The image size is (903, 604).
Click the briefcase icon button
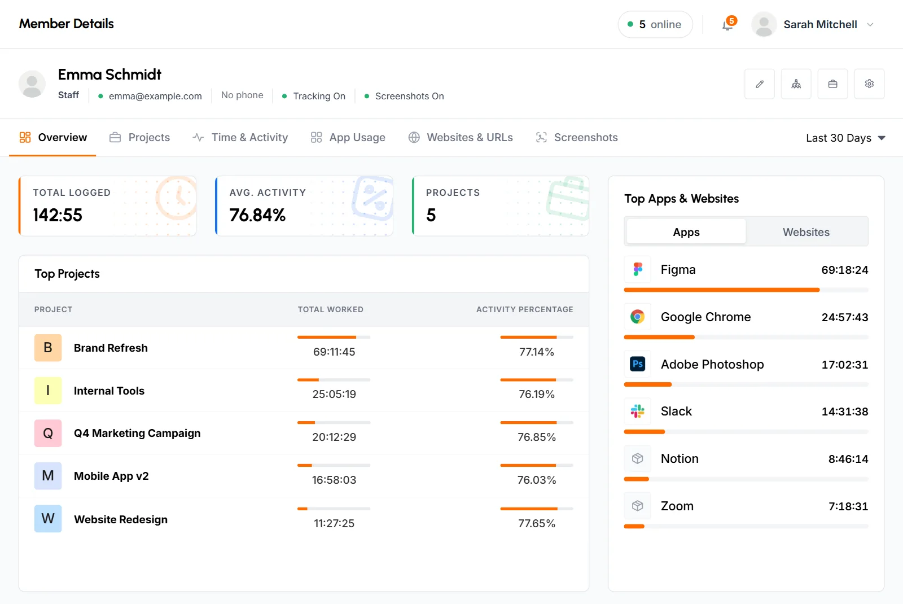(832, 84)
